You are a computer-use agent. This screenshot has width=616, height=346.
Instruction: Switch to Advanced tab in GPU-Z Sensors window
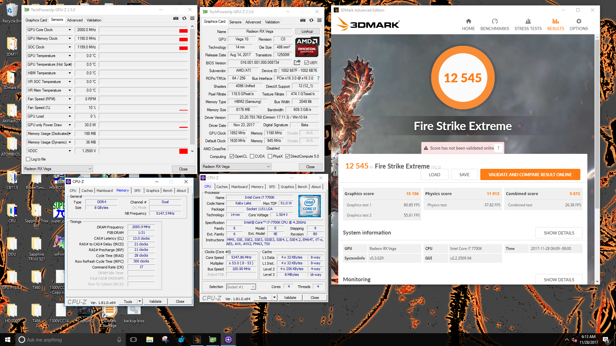(x=75, y=20)
